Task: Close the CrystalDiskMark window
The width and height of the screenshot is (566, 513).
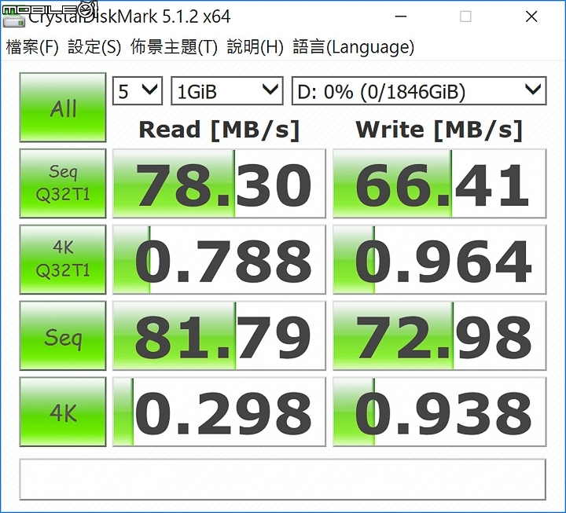Action: coord(531,16)
